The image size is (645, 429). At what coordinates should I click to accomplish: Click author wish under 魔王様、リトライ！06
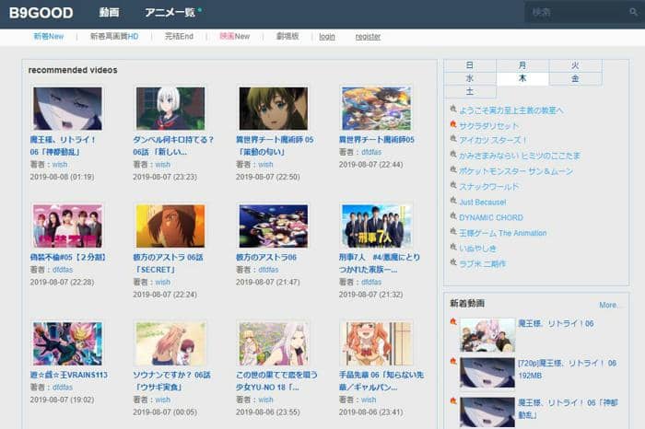coord(60,165)
